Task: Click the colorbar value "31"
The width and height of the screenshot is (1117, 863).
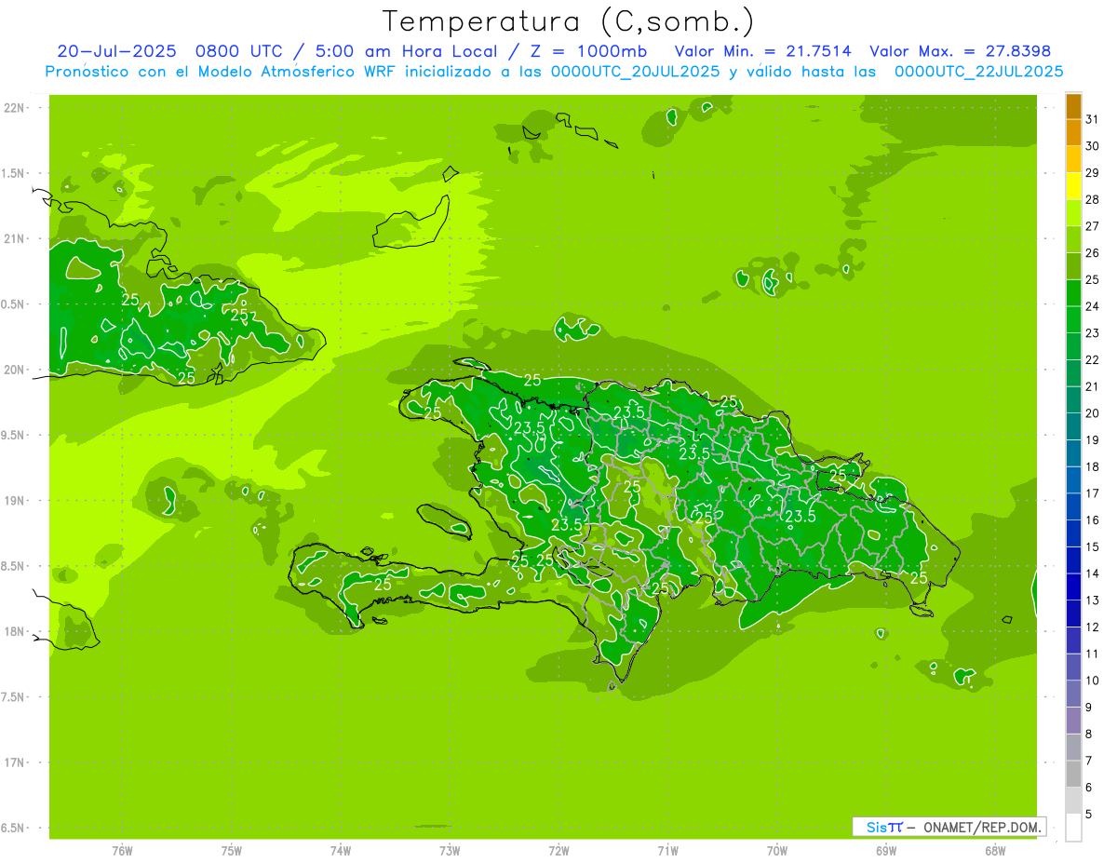Action: 1092,119
